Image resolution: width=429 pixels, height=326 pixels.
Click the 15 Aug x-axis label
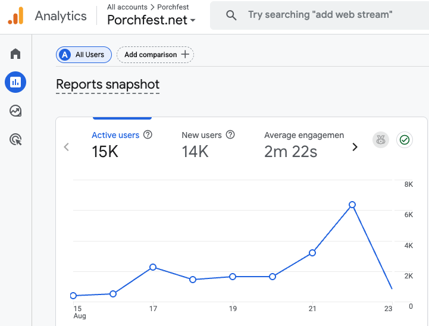point(80,312)
